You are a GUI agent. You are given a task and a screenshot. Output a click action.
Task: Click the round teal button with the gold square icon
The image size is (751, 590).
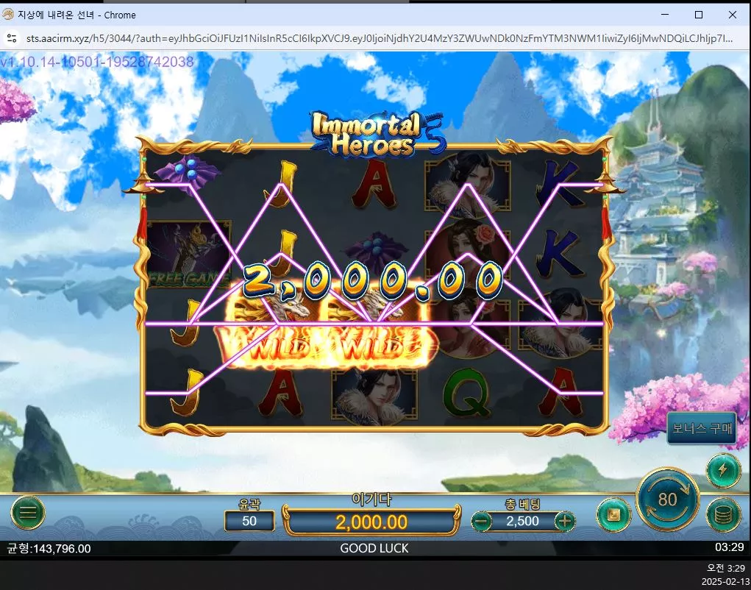click(x=613, y=515)
